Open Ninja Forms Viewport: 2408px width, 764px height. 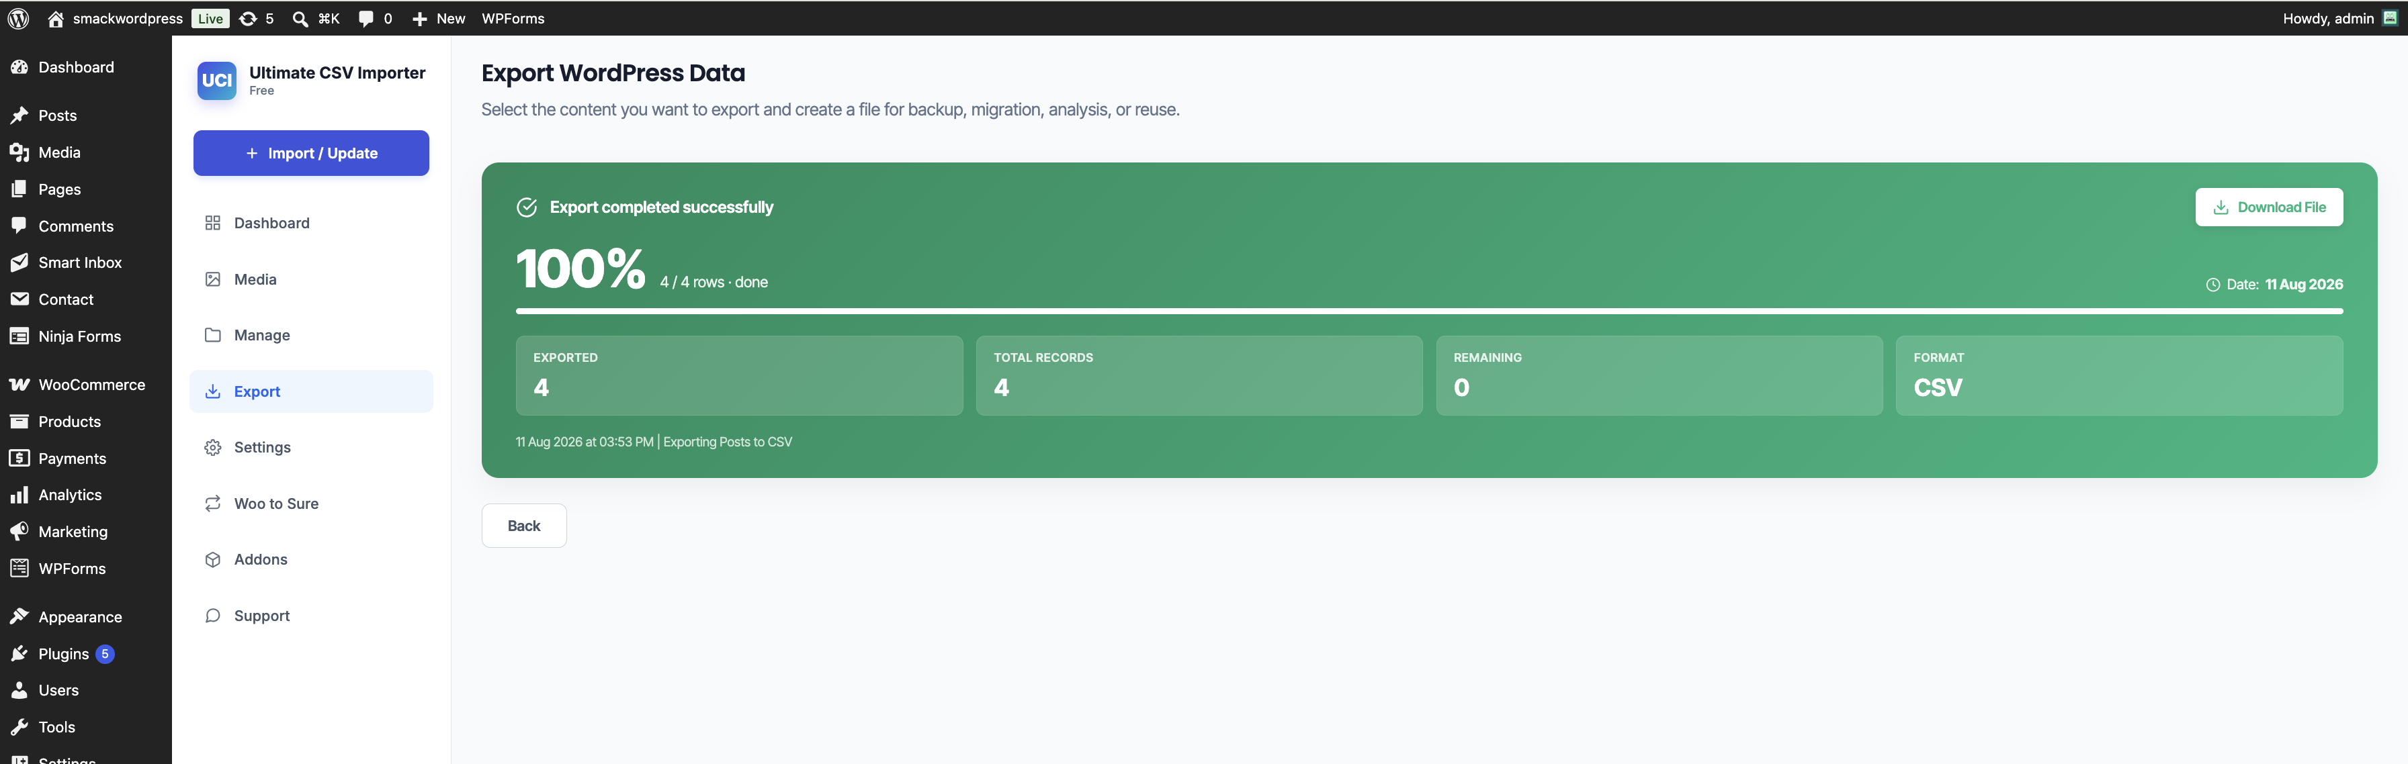(86, 336)
